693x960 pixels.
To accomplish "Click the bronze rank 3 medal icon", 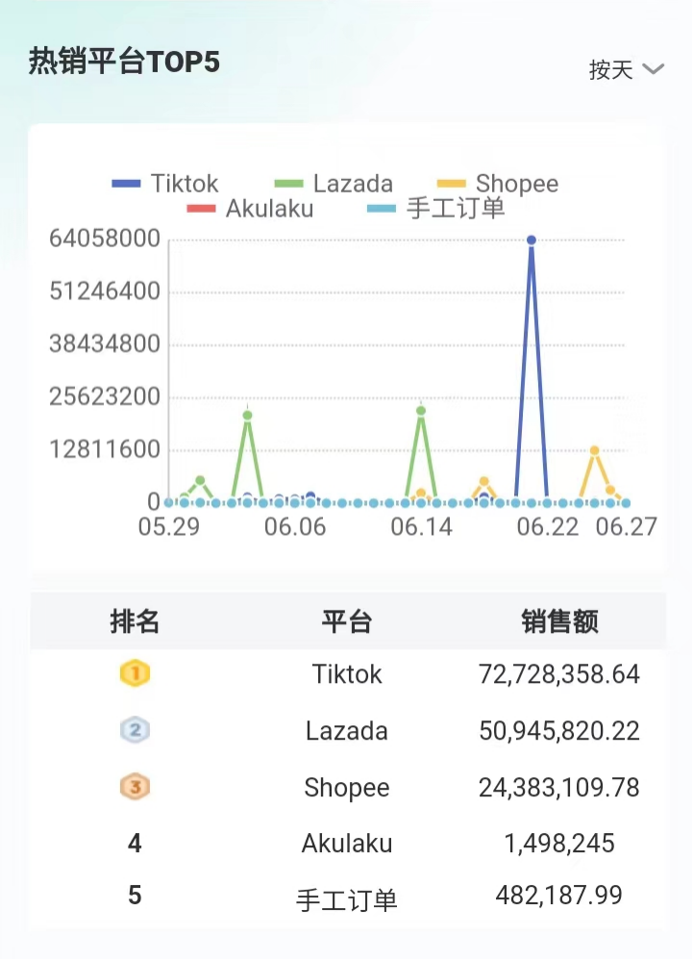I will pyautogui.click(x=135, y=787).
